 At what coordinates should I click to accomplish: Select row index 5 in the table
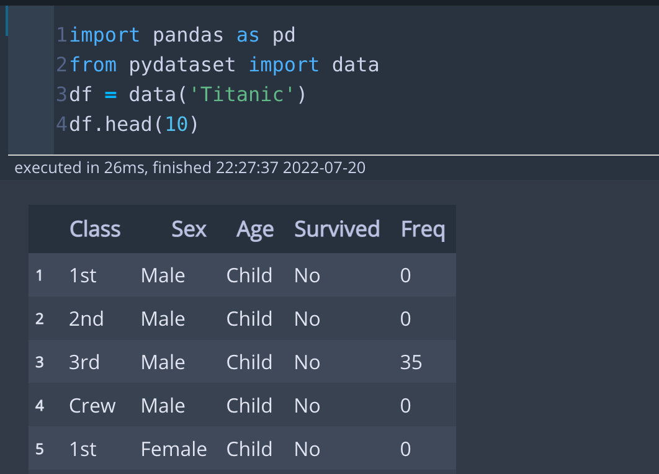pyautogui.click(x=39, y=449)
